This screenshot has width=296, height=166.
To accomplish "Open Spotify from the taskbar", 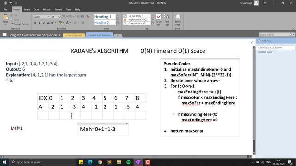I will (x=129, y=162).
